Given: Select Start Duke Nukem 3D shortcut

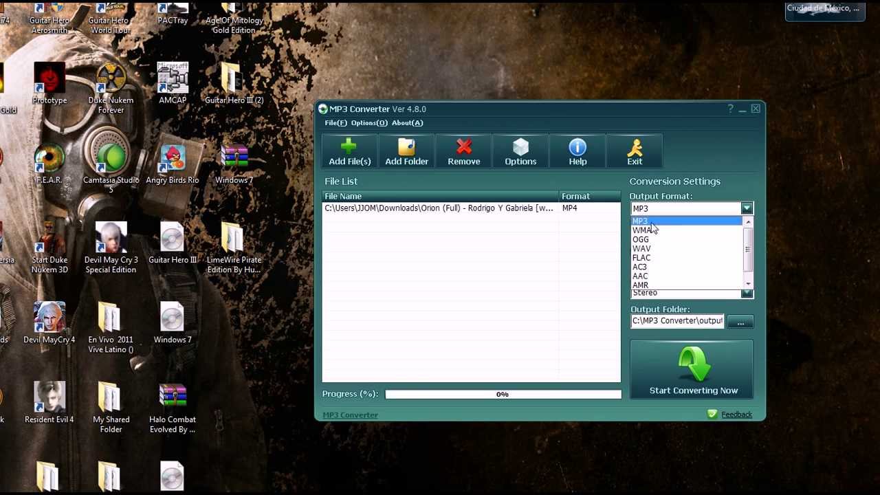Looking at the screenshot, I should (x=49, y=248).
